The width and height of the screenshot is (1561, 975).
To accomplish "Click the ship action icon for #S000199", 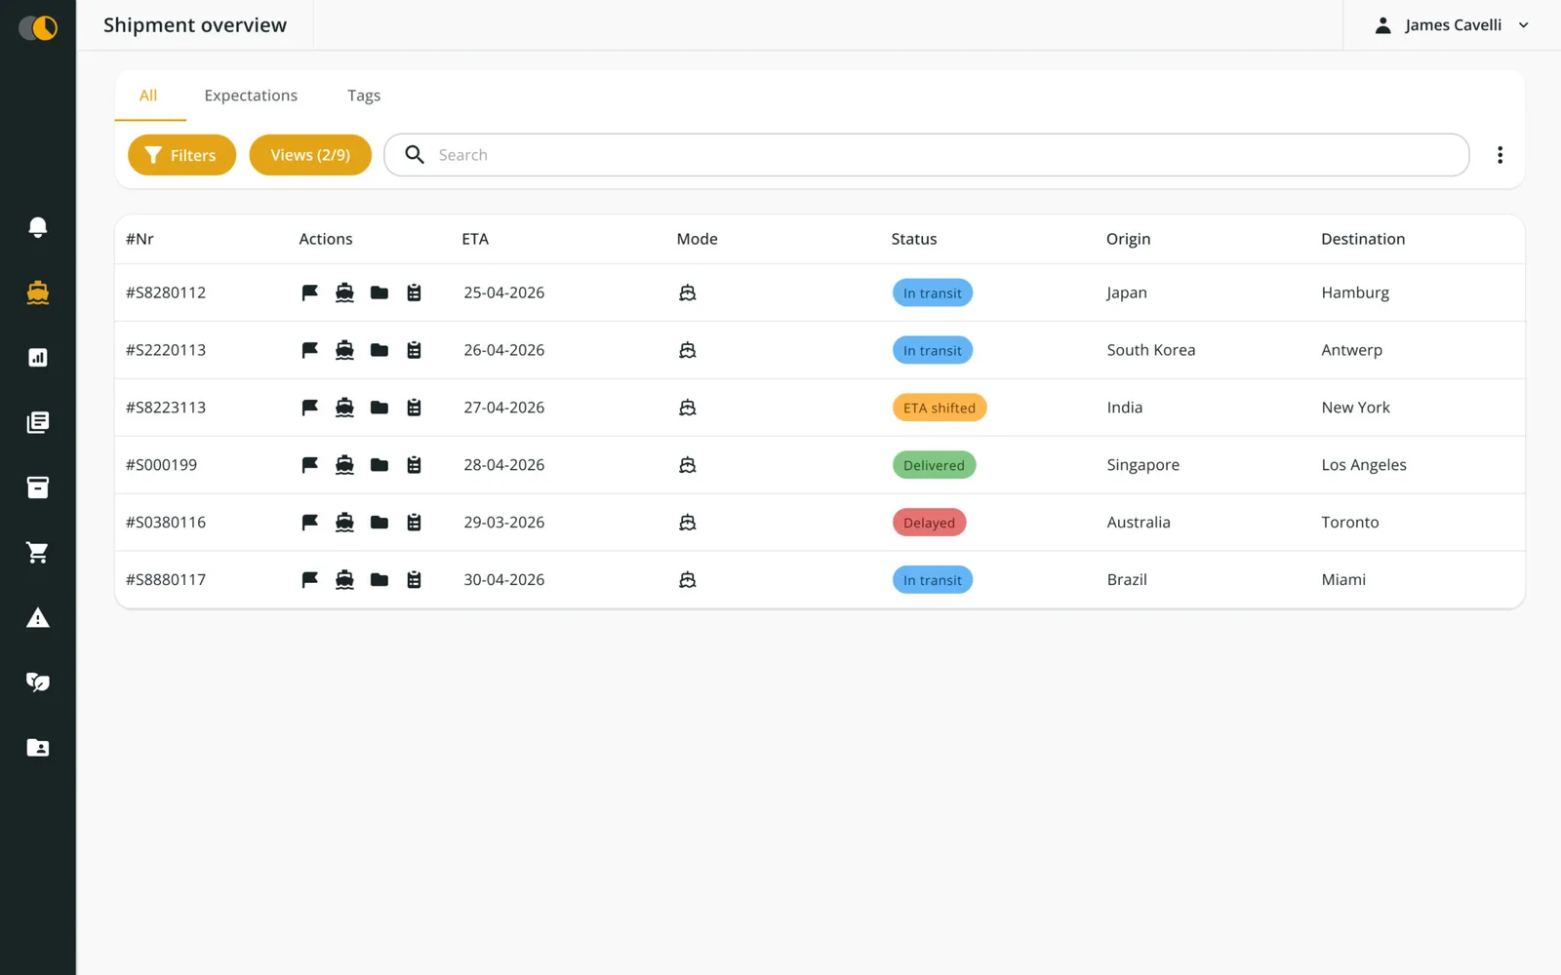I will click(344, 465).
